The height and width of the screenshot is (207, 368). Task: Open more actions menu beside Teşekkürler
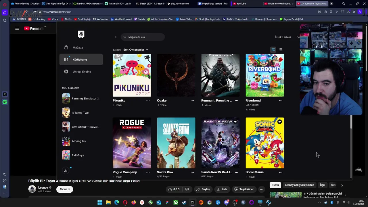[261, 189]
